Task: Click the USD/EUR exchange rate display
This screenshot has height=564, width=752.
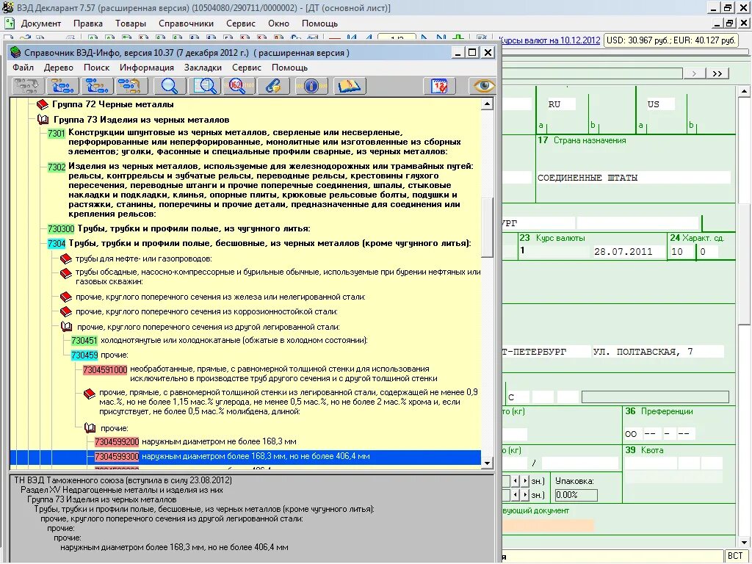Action: coord(671,40)
